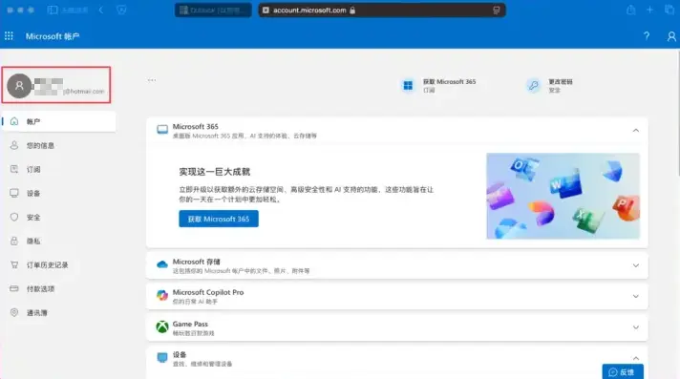Click the Microsoft Copilot Pro card title
The height and width of the screenshot is (379, 680).
coord(208,292)
